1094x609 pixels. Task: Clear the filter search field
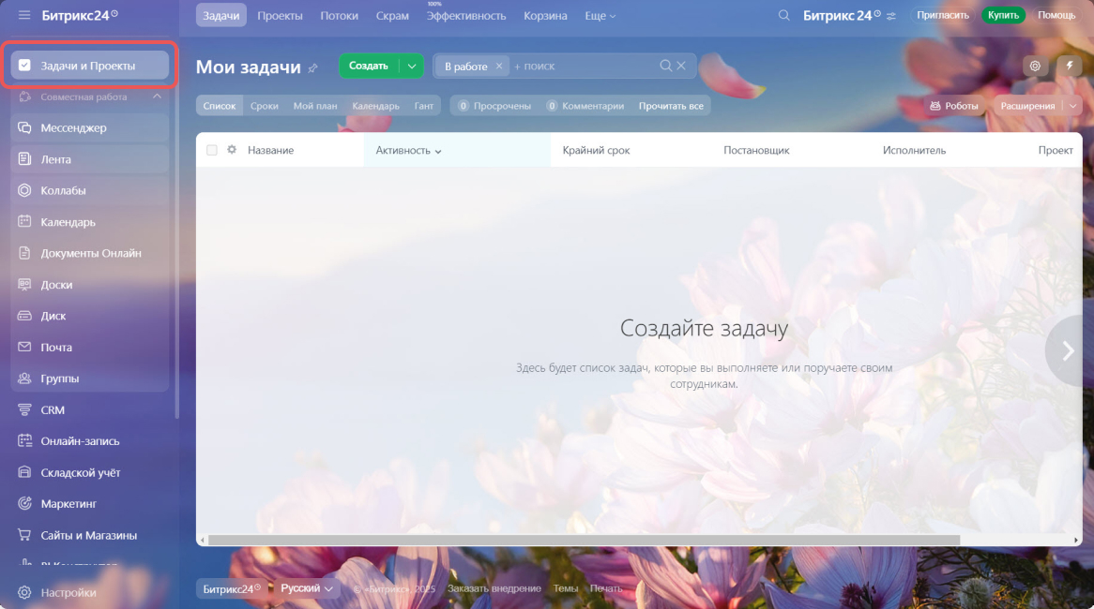(x=681, y=66)
